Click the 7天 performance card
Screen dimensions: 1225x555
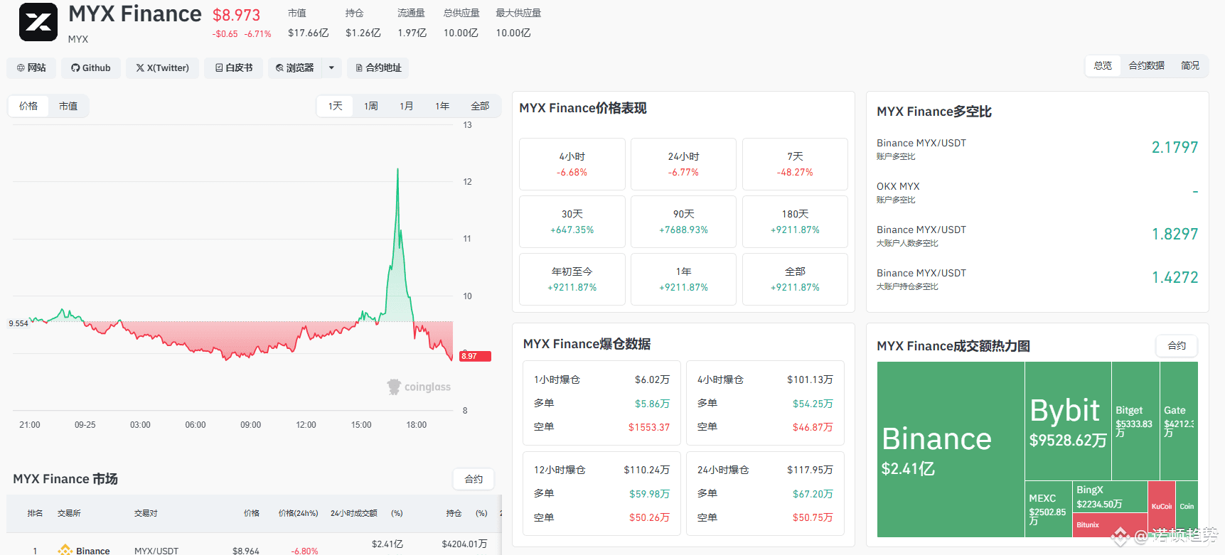click(x=795, y=164)
